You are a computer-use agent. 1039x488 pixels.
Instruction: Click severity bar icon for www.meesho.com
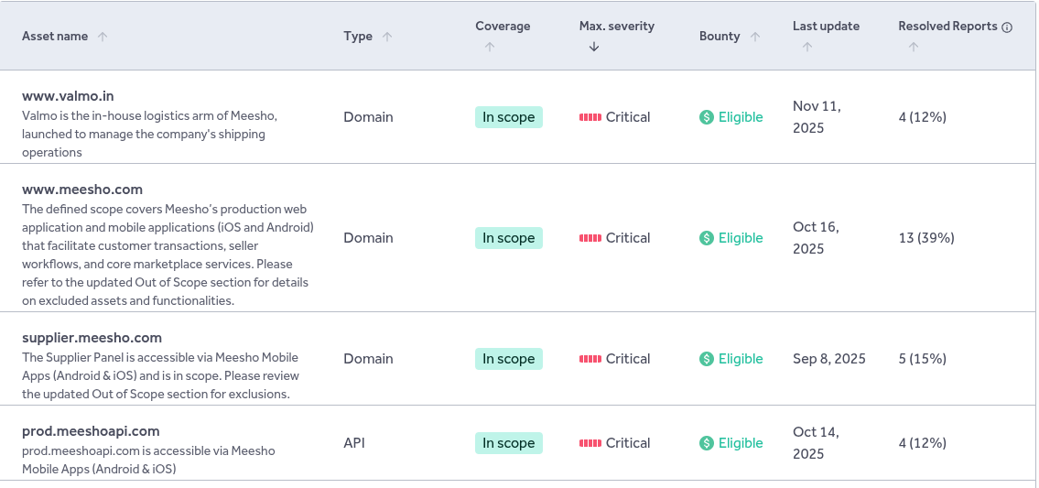[x=590, y=238]
